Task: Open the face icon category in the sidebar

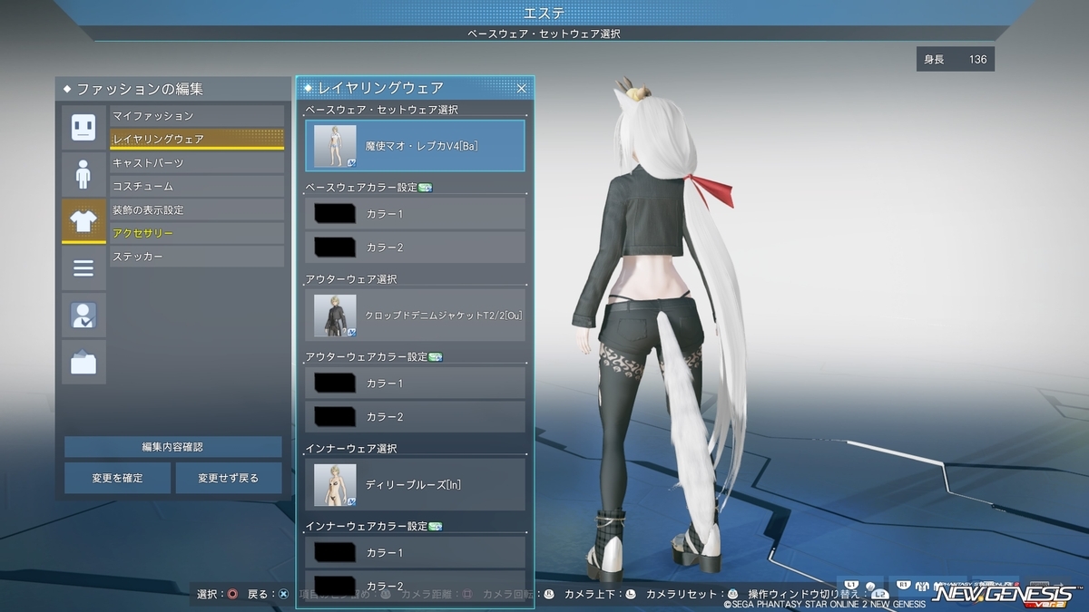Action: click(x=83, y=127)
